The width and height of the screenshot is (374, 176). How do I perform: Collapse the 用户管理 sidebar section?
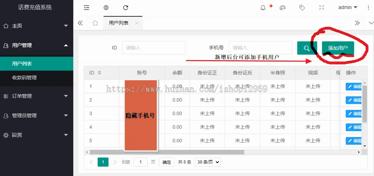pos(36,45)
